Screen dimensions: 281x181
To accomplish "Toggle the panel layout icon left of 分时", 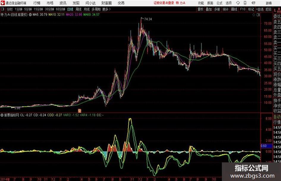I will pos(2,9).
